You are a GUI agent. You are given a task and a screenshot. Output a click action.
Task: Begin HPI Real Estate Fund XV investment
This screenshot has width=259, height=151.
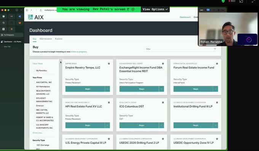coord(85,125)
